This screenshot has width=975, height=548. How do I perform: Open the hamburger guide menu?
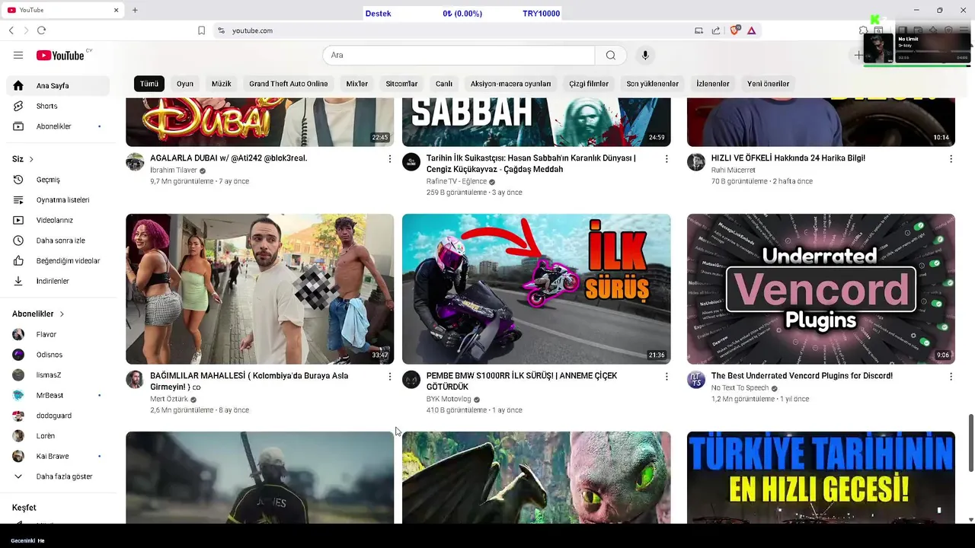pyautogui.click(x=18, y=55)
